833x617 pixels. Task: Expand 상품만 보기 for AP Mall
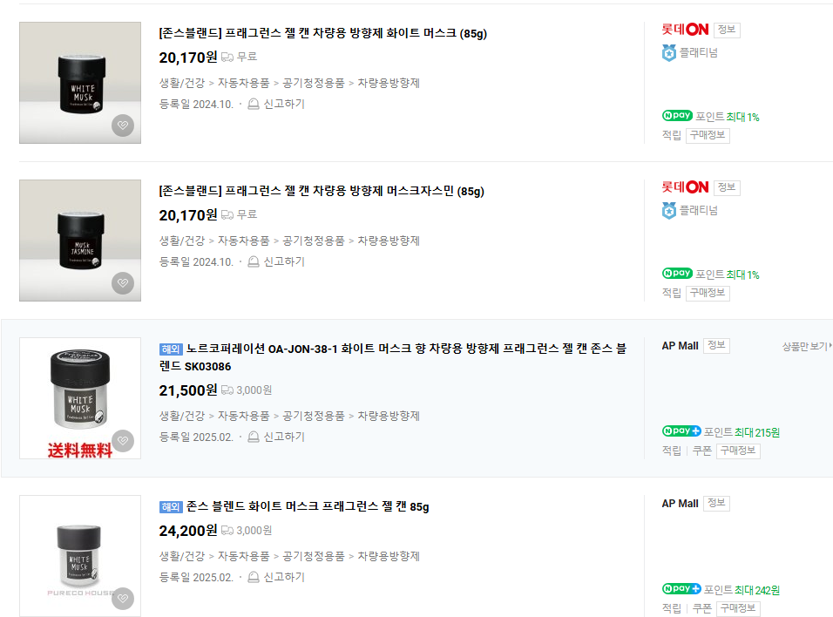[x=805, y=346]
